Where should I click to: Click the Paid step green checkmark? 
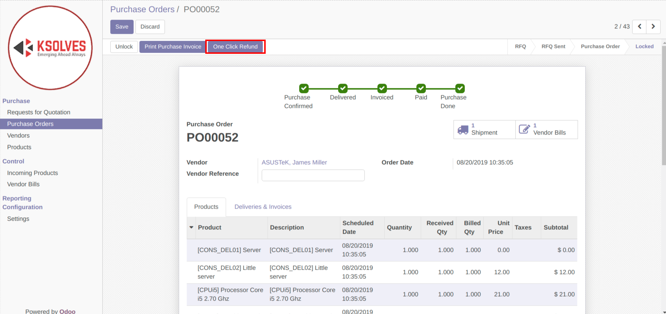(x=421, y=88)
